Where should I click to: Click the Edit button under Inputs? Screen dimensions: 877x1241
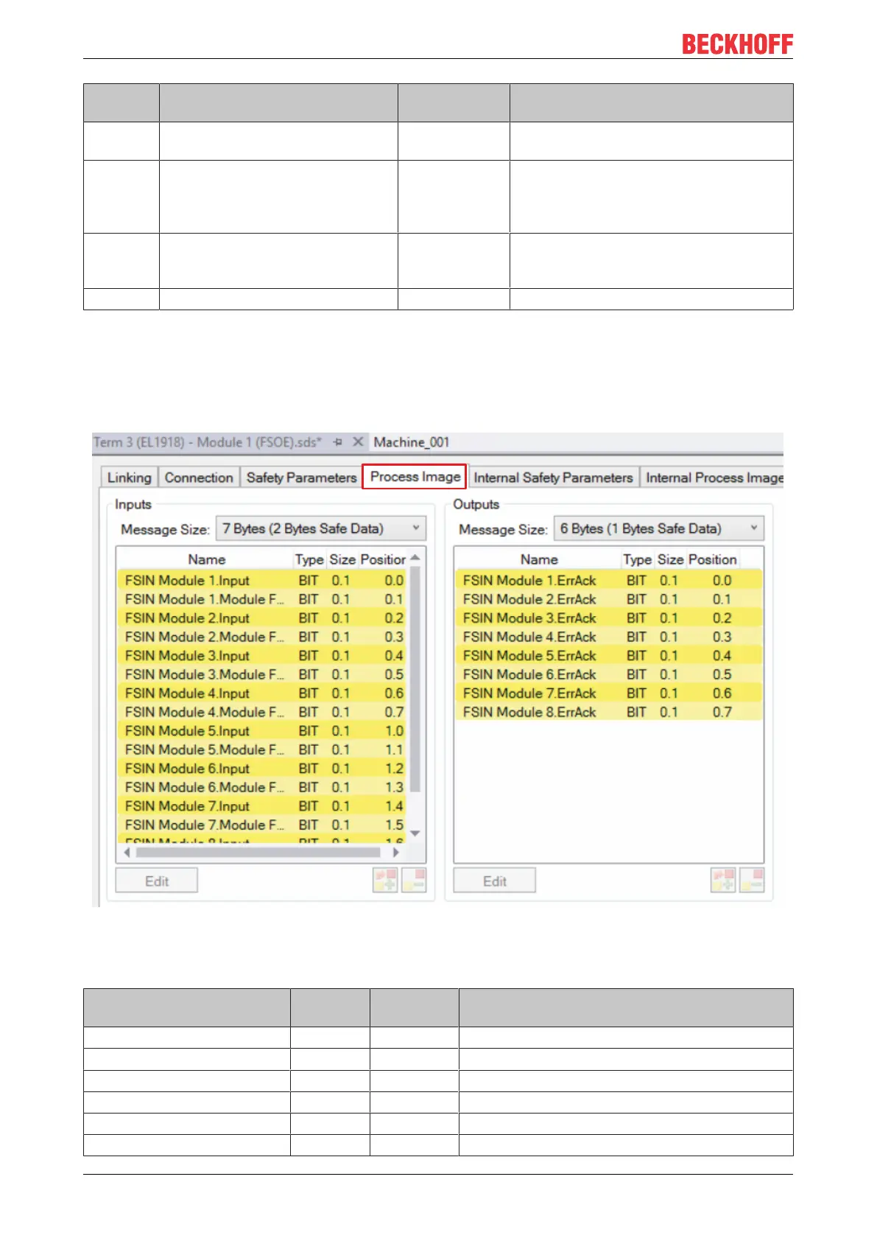coord(157,881)
